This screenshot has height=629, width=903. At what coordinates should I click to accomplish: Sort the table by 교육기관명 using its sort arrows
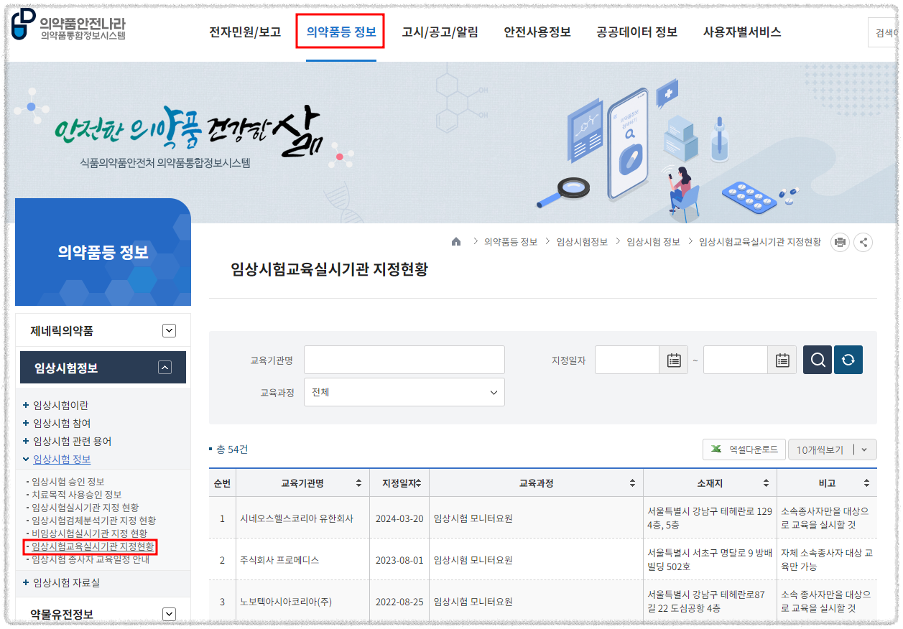[x=360, y=483]
